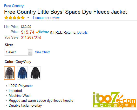This screenshot has height=110, width=137.
Task: Expand the rating breakdown arrow next to stars
Action: coord(28,18)
